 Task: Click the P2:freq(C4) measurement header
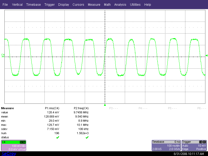pyautogui.click(x=81, y=108)
